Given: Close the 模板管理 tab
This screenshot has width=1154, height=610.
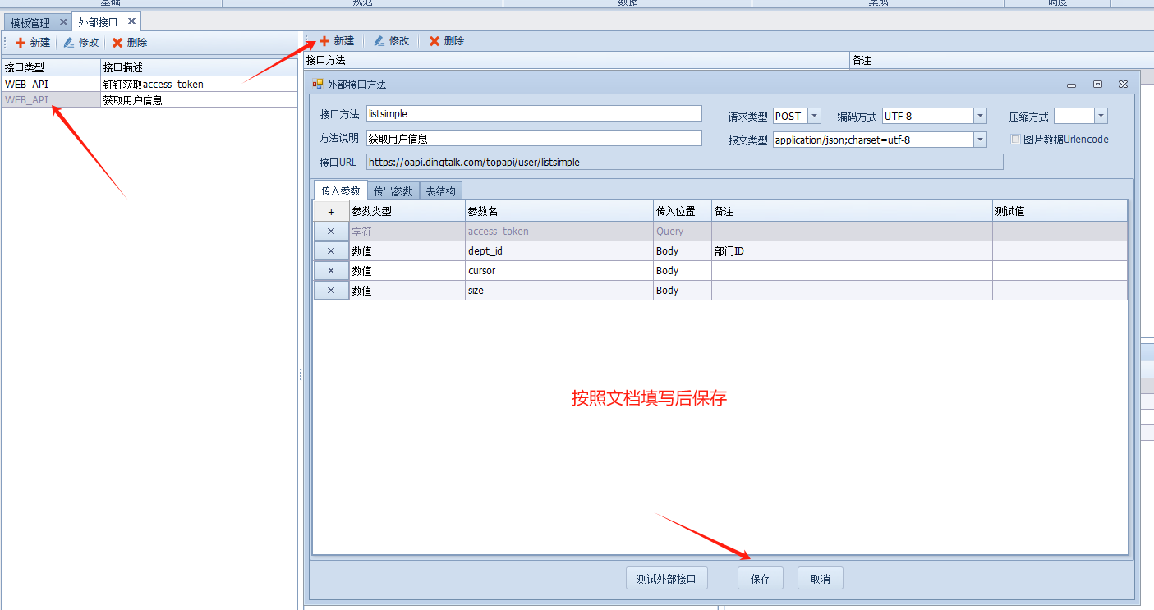Looking at the screenshot, I should coord(63,22).
